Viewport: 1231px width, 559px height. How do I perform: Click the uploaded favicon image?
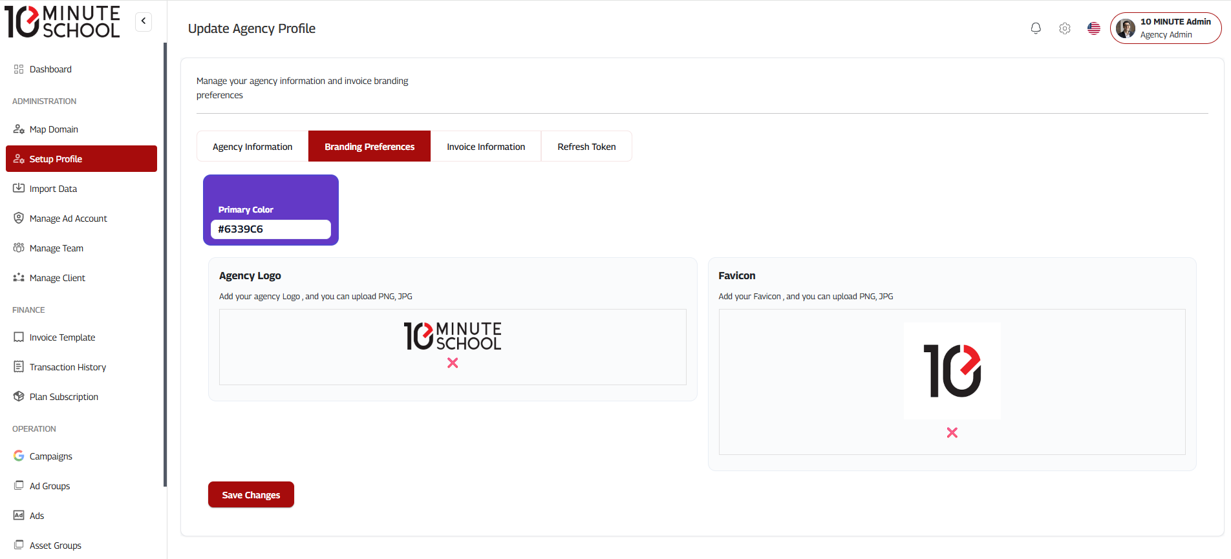tap(952, 371)
